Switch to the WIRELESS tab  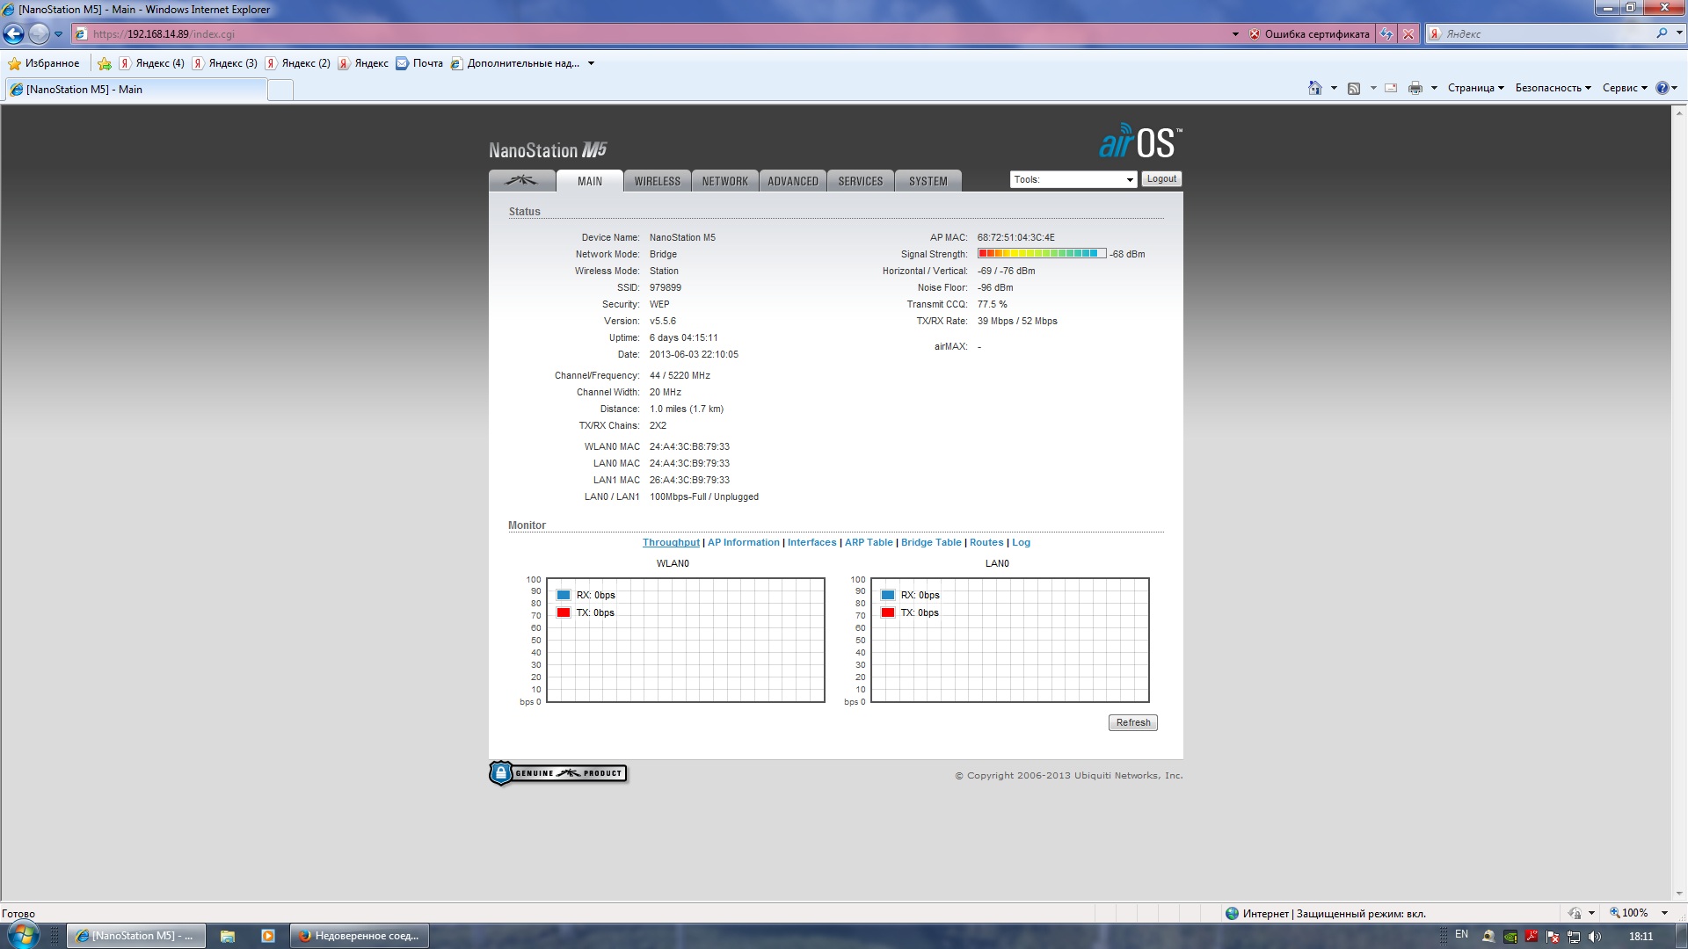pos(658,181)
